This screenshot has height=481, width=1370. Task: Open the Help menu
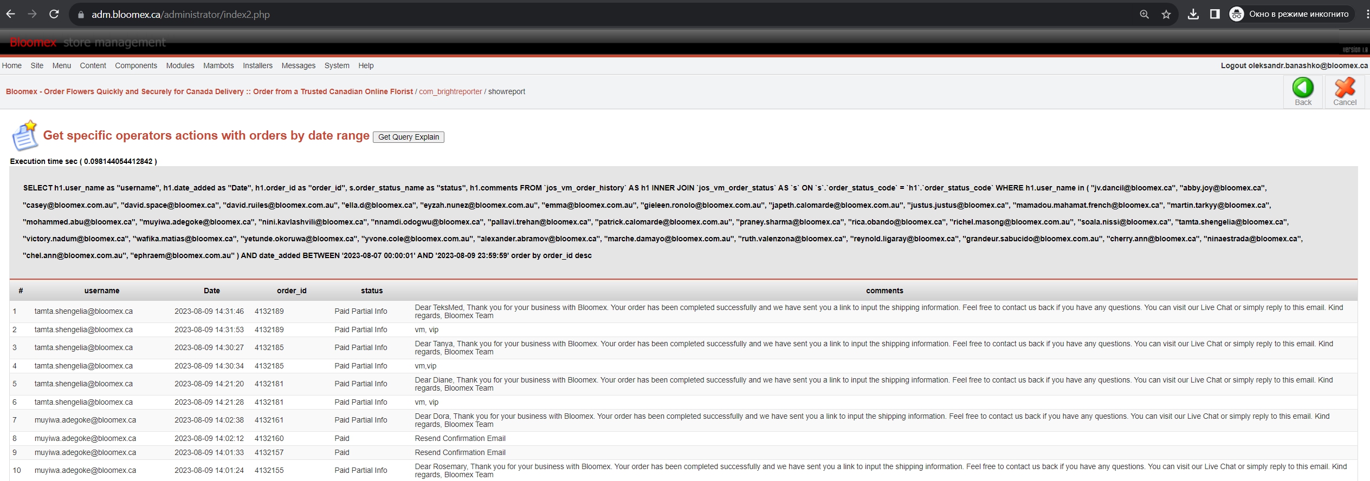click(366, 65)
